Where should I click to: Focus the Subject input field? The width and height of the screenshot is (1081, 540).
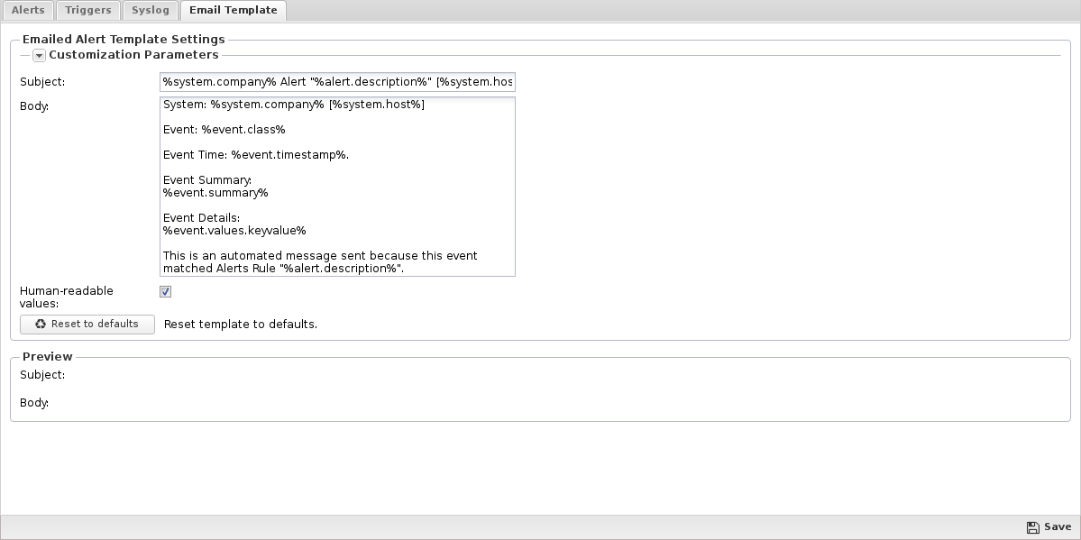tap(336, 82)
